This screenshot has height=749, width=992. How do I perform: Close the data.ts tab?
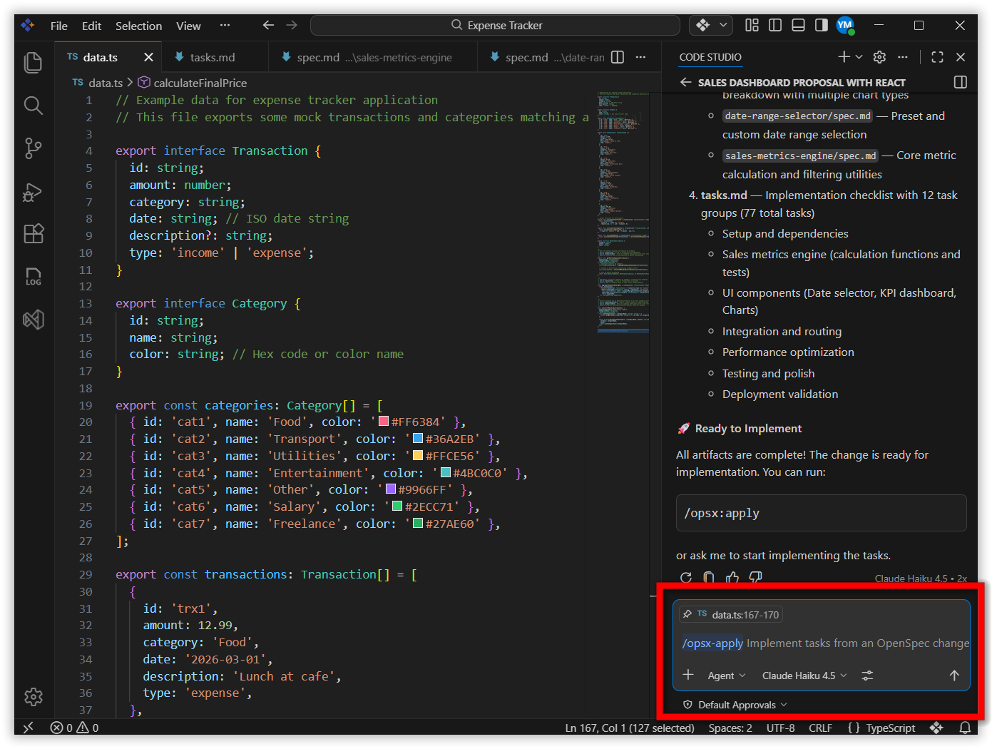point(148,57)
